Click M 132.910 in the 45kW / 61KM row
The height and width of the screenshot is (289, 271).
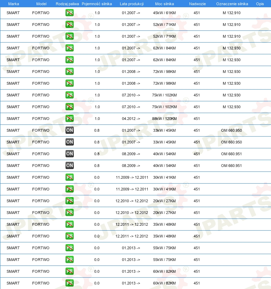231,13
